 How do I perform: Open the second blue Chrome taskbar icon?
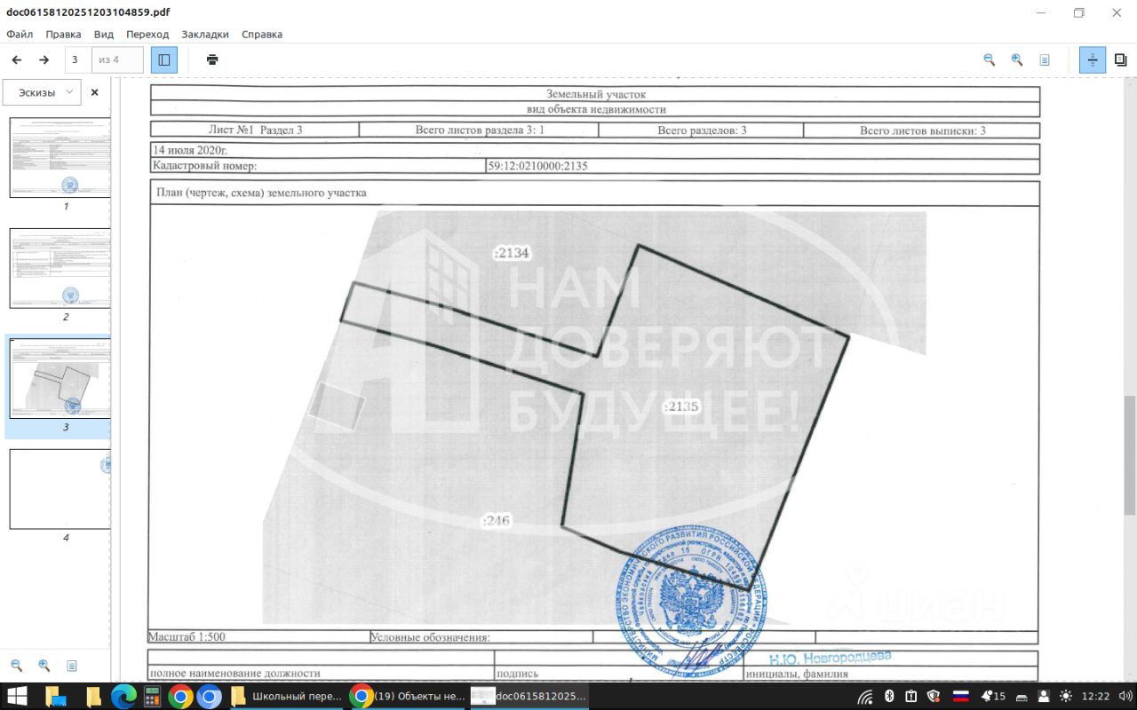tap(209, 696)
